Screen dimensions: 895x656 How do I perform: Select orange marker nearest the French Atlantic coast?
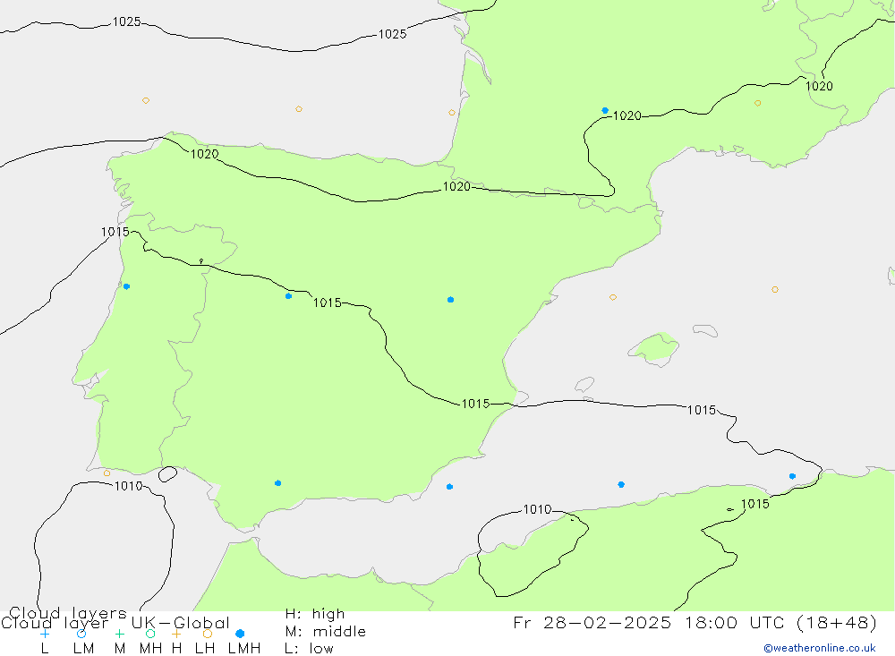point(452,113)
